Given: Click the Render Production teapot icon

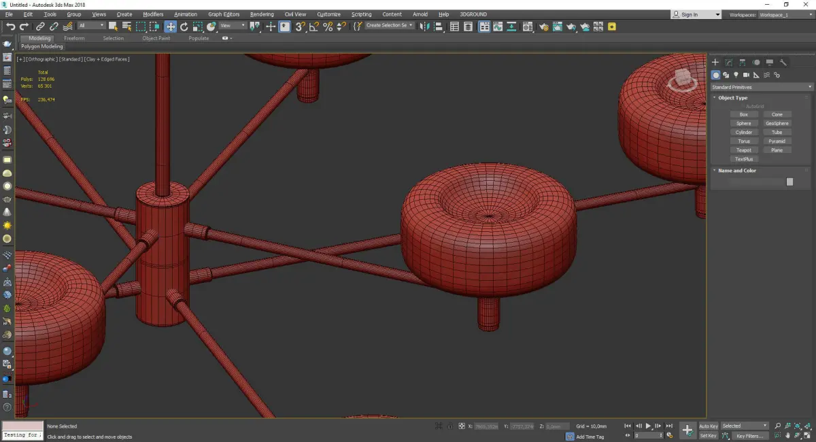Looking at the screenshot, I should [571, 27].
